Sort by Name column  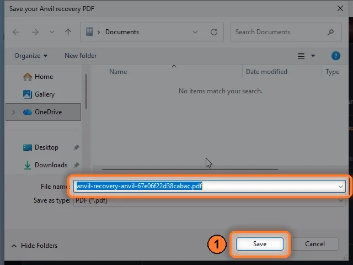tap(118, 72)
